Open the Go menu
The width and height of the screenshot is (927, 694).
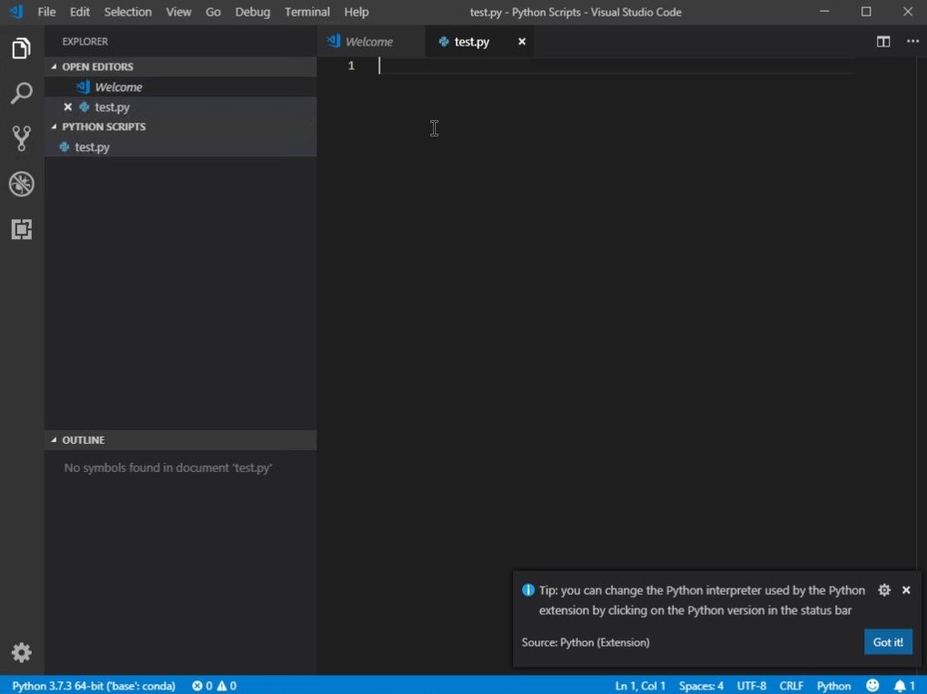[213, 12]
